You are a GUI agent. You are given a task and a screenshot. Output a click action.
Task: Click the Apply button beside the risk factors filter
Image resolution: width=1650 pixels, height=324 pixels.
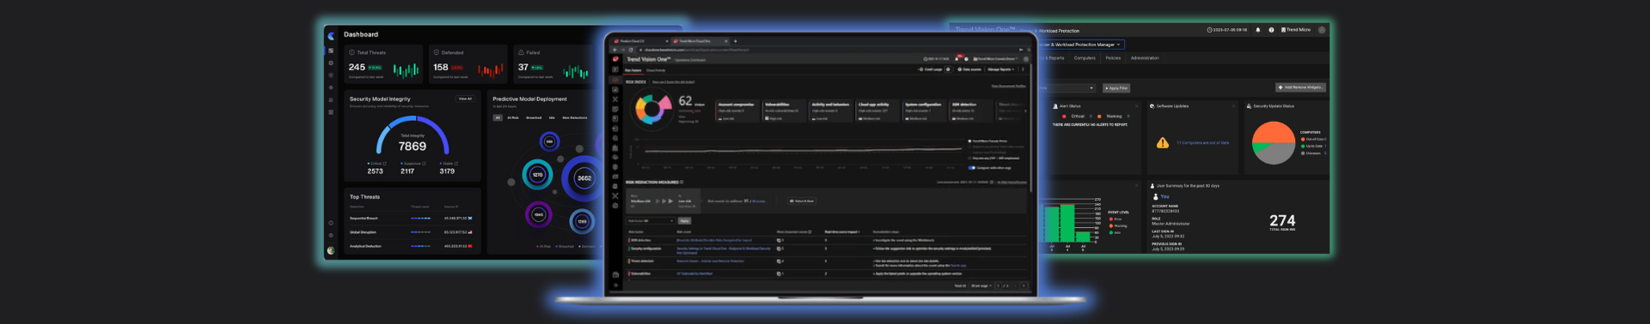[685, 221]
